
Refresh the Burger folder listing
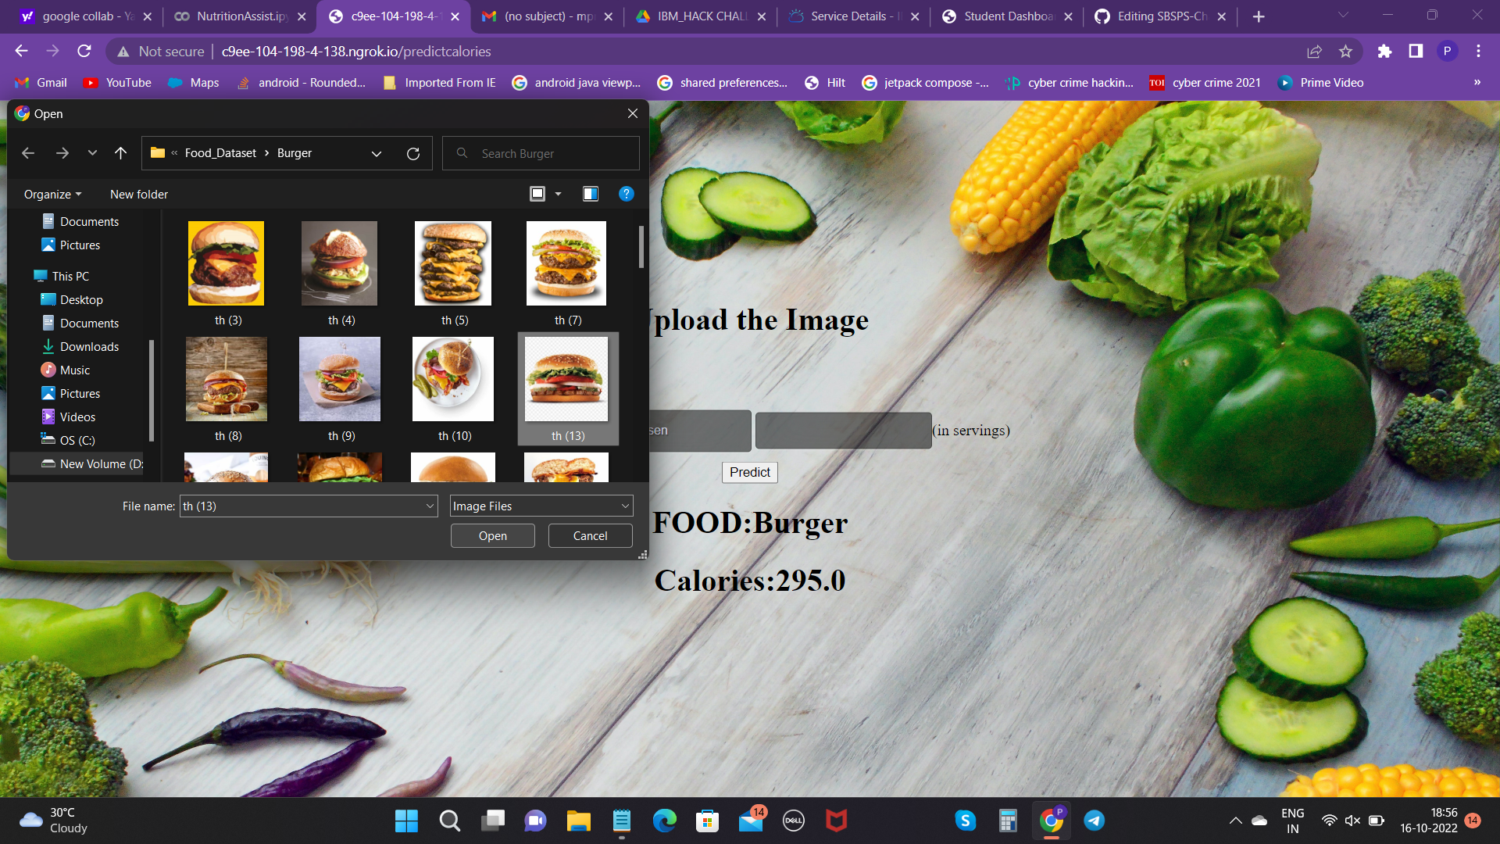[413, 154]
